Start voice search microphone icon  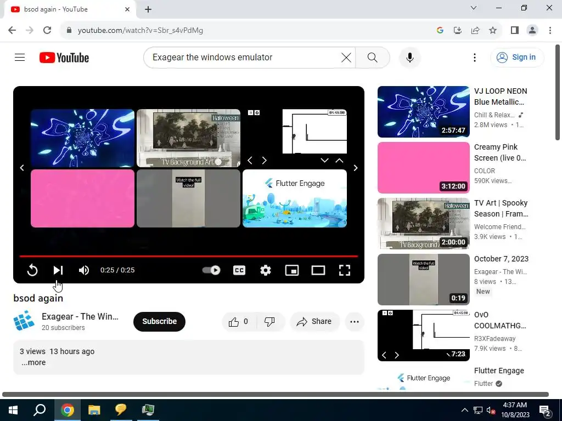[x=410, y=57]
